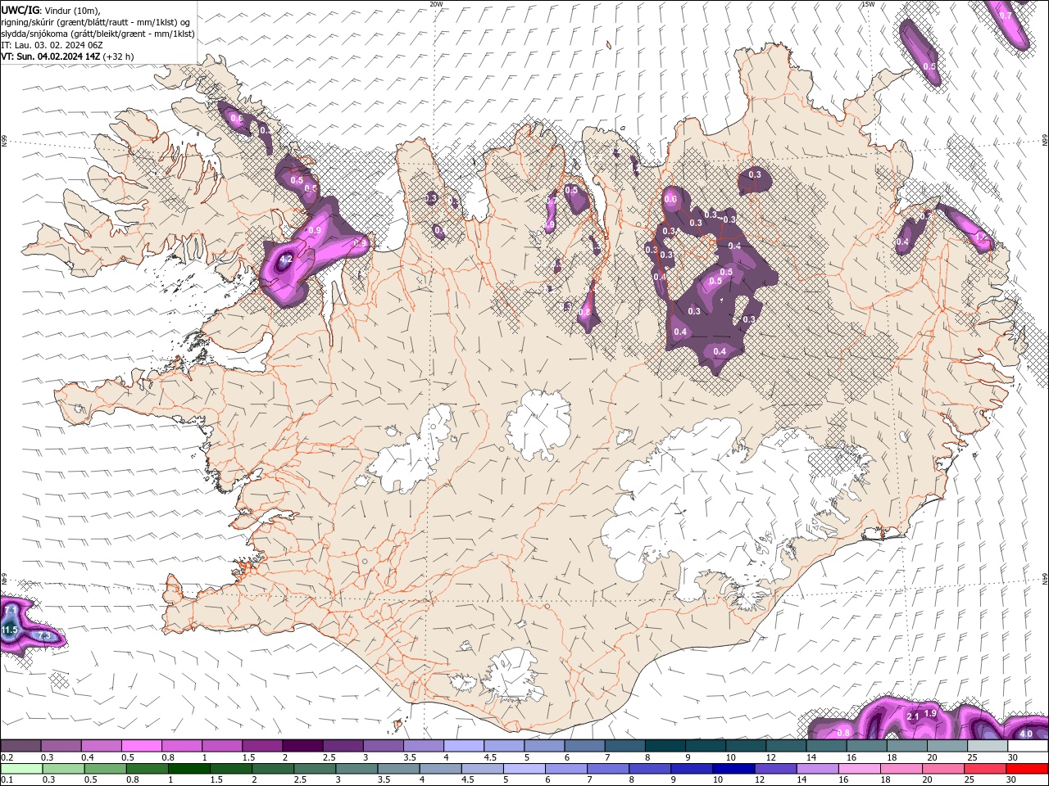Click the 'UWC/IG: Vindur (10m),' title text
The width and height of the screenshot is (1049, 786).
point(51,10)
